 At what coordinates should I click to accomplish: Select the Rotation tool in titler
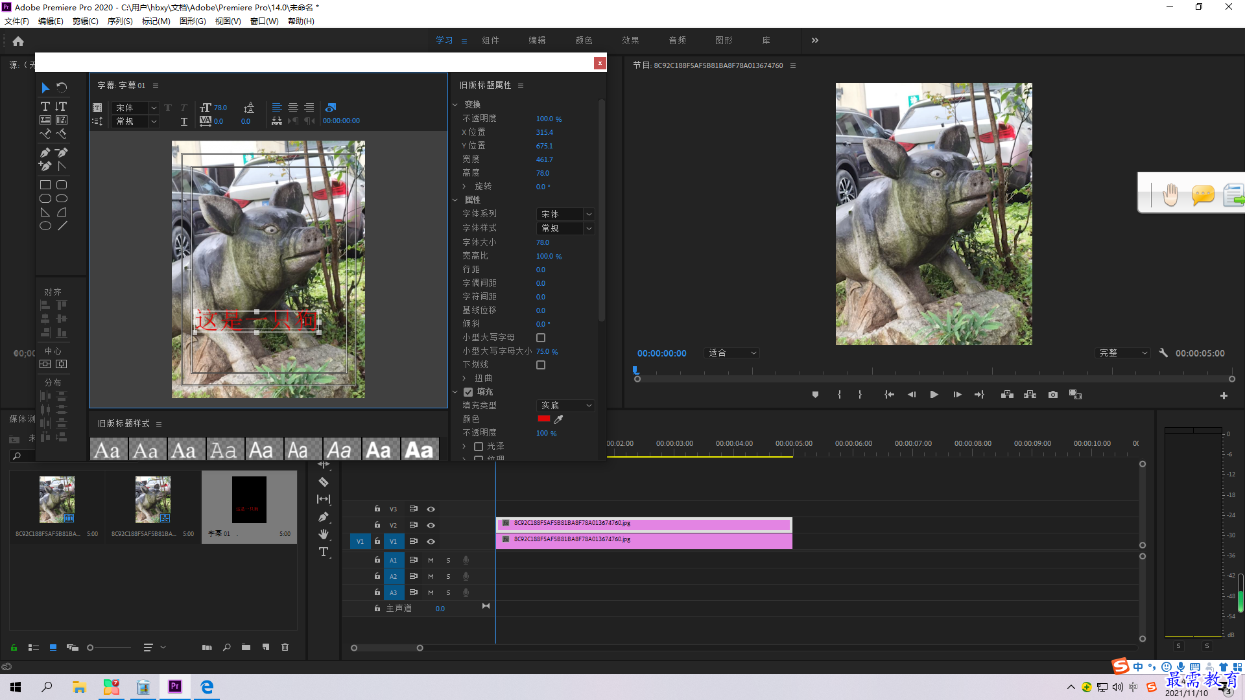pos(62,87)
